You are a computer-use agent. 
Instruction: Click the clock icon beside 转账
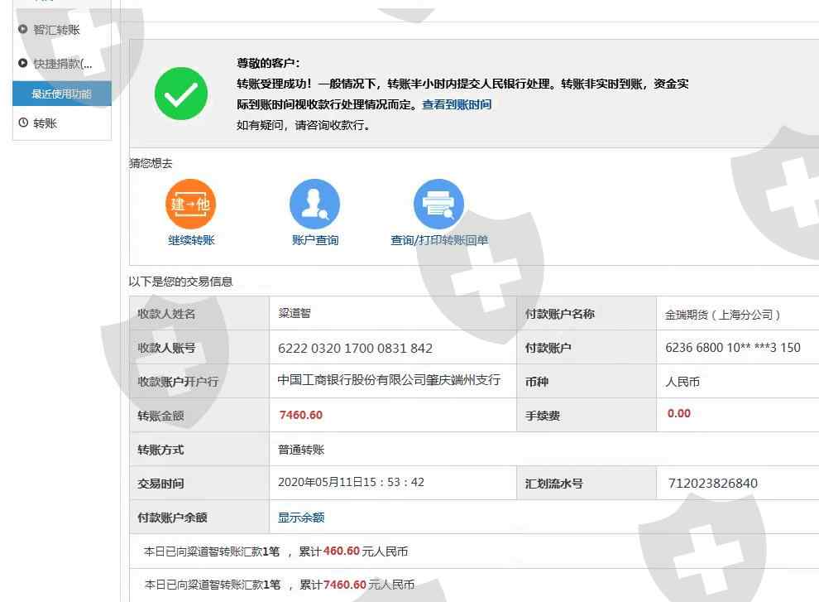23,123
